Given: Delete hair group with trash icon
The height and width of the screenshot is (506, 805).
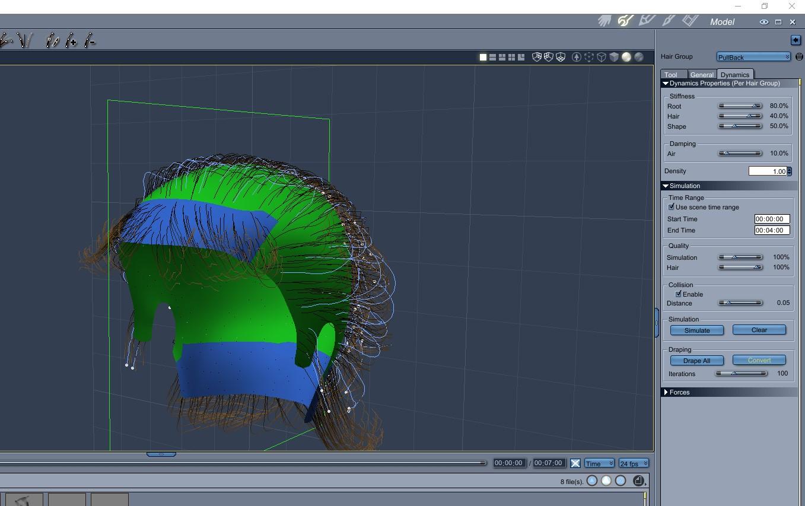Looking at the screenshot, I should (799, 57).
